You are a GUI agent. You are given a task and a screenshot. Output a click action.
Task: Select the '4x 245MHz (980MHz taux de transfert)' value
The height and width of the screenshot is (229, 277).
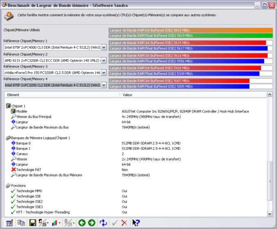tap(151, 117)
